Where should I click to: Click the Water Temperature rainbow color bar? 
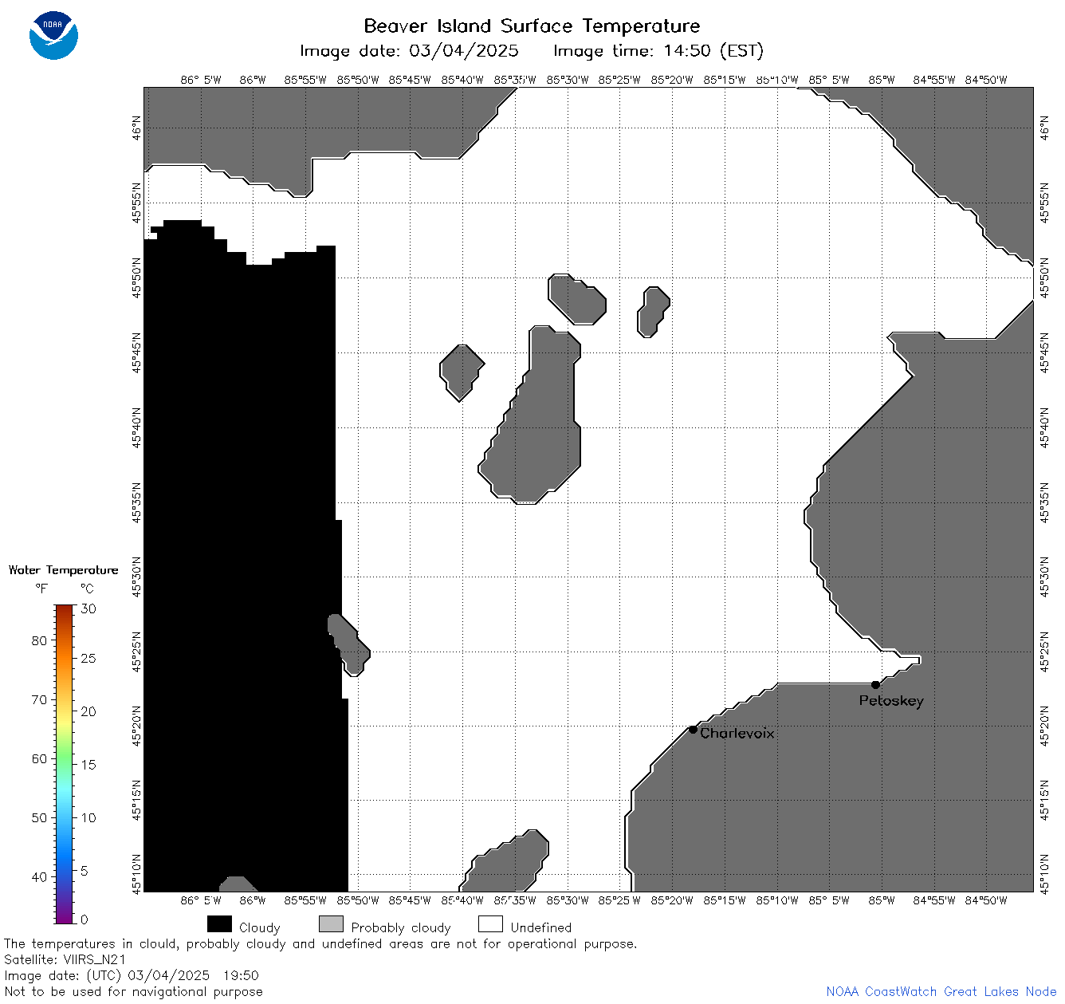tap(65, 764)
